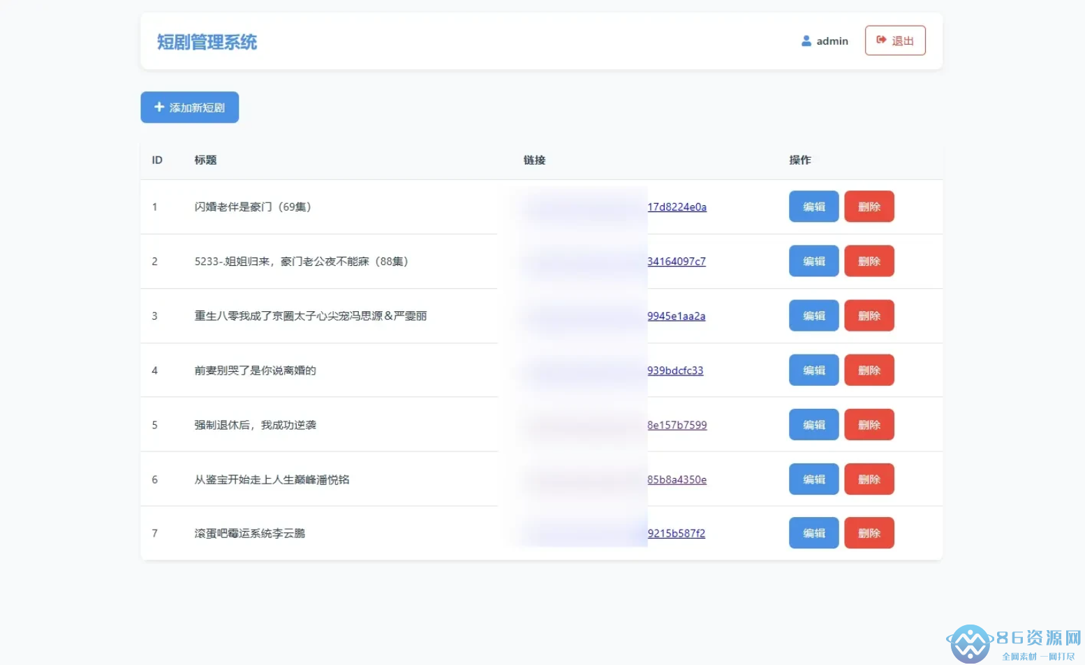This screenshot has width=1085, height=665.
Task: Log out using the 退出 button
Action: tap(894, 40)
